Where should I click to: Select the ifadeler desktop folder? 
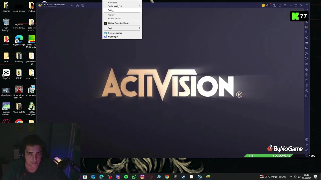click(32, 7)
